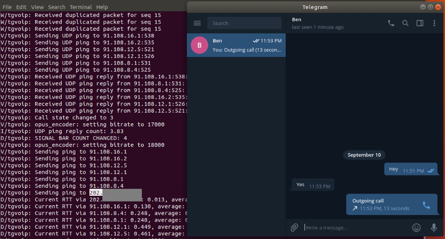Open the terminal View menu
The image size is (445, 239).
[x=37, y=7]
